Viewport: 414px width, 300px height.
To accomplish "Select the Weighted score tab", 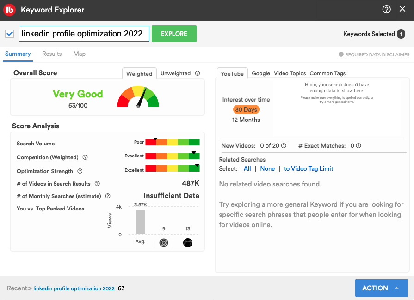I will coord(139,74).
